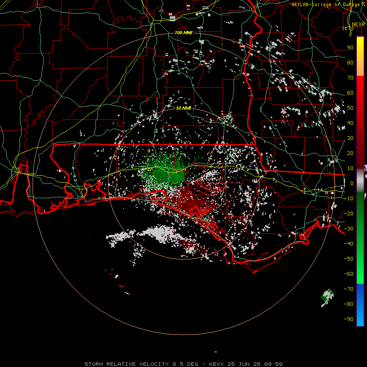Click the -20 value on velocity scale

(349, 213)
